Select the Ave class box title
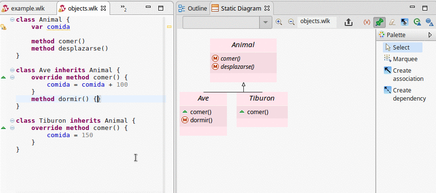The image size is (436, 193). (203, 98)
